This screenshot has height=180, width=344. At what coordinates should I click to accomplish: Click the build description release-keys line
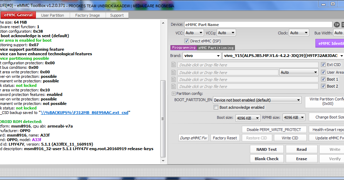pyautogui.click(x=77, y=149)
